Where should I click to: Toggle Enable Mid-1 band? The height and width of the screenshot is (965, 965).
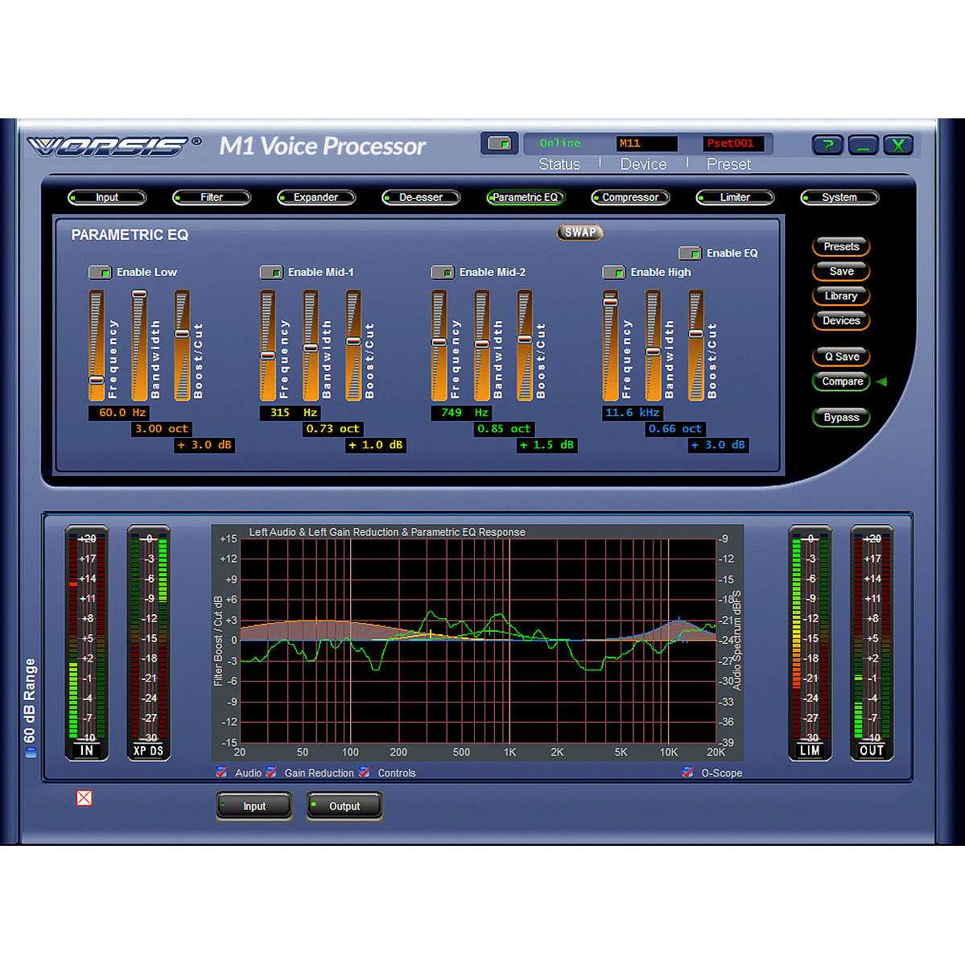271,272
